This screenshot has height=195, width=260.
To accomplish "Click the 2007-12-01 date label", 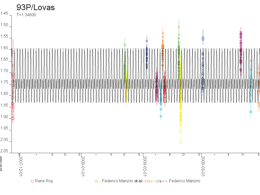I will tap(21, 166).
